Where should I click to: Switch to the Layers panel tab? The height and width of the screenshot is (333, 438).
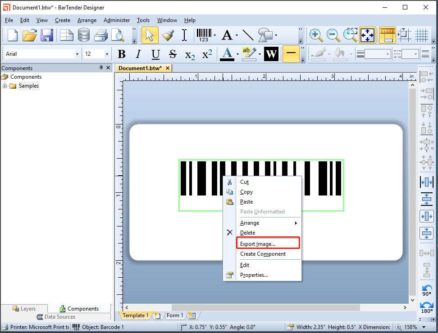24,309
